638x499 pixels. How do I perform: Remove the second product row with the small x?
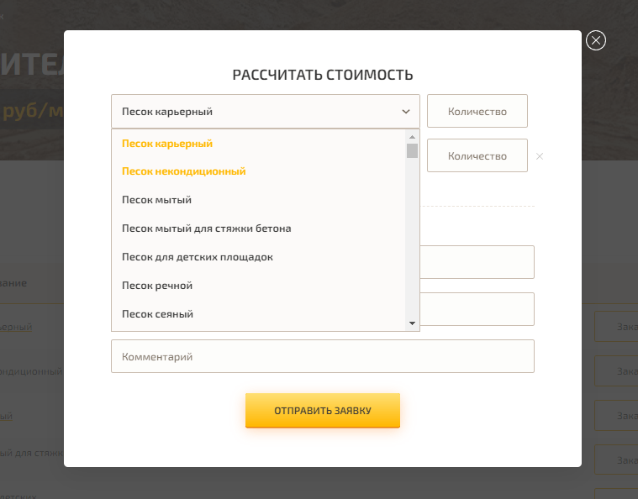(540, 156)
